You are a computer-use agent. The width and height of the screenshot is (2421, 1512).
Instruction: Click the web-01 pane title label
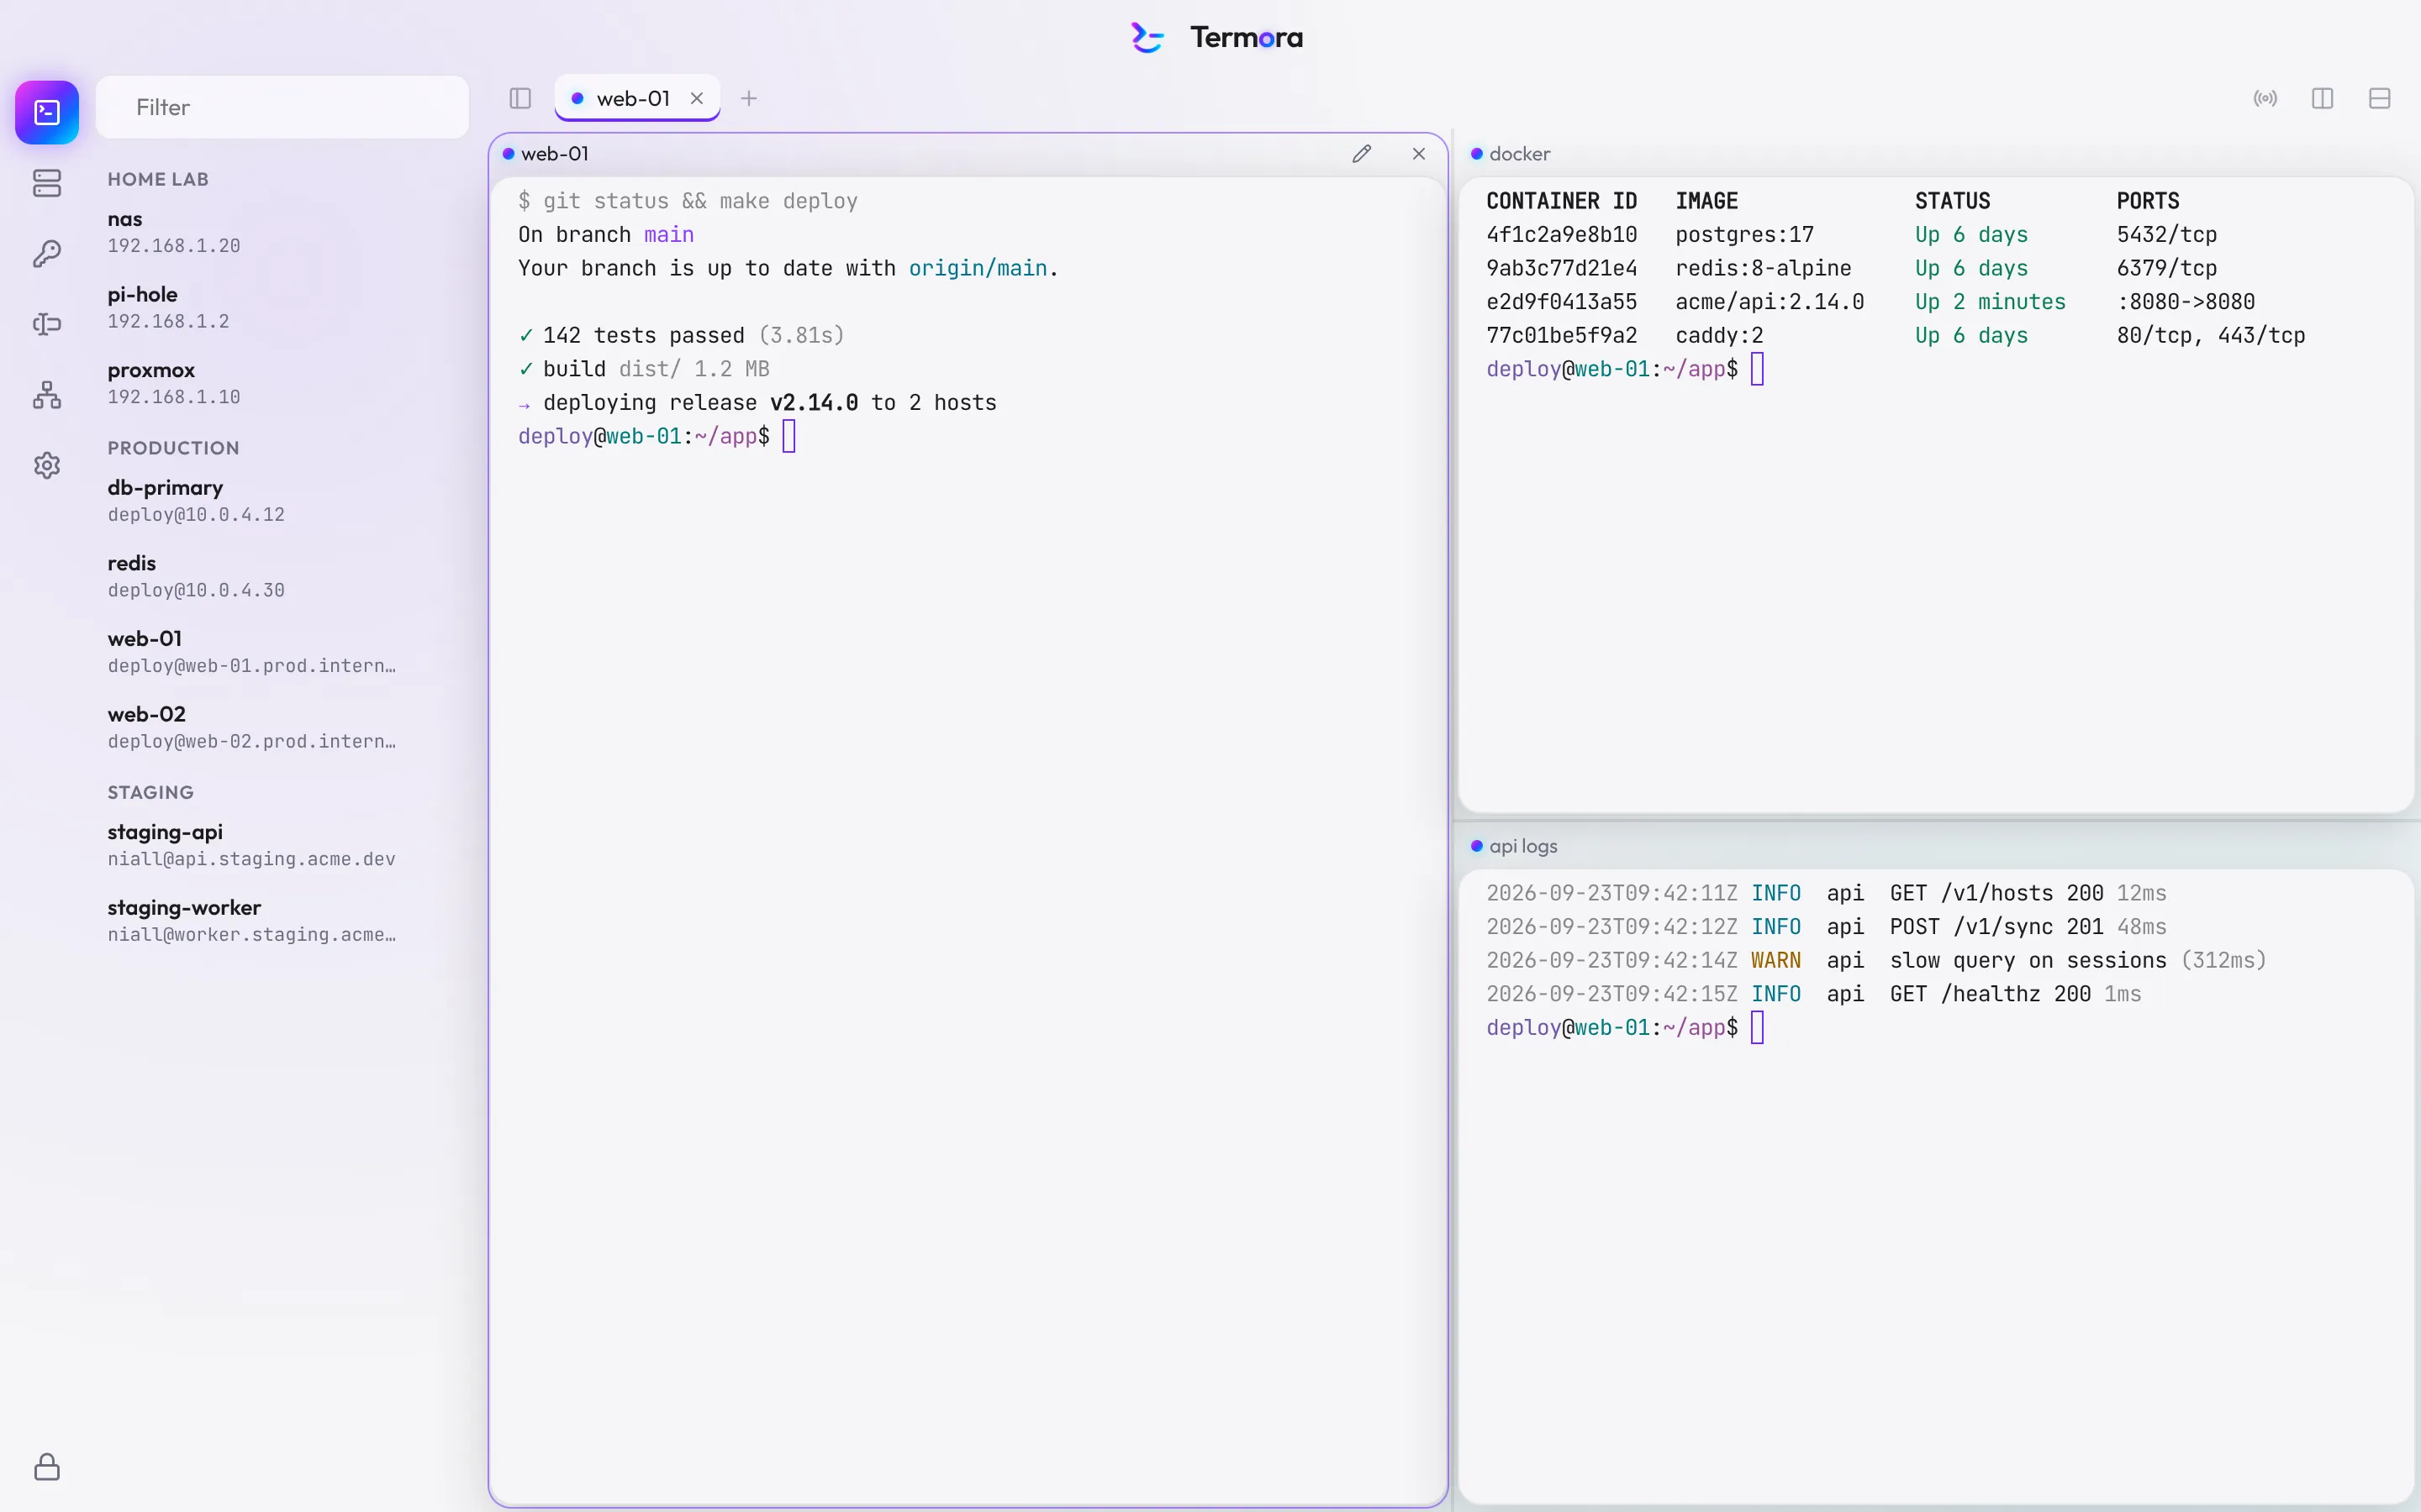(554, 154)
